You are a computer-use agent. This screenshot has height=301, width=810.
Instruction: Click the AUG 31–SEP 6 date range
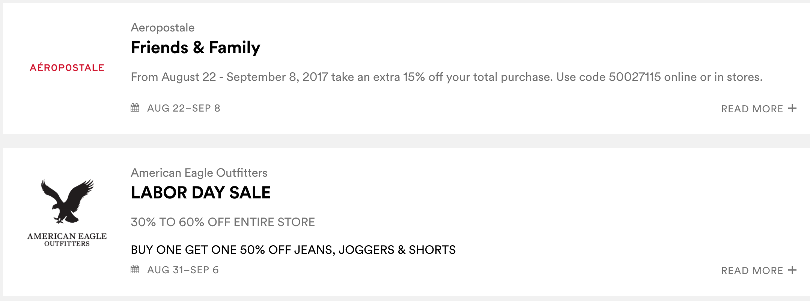point(183,270)
